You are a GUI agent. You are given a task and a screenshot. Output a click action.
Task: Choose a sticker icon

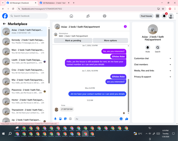point(65,119)
